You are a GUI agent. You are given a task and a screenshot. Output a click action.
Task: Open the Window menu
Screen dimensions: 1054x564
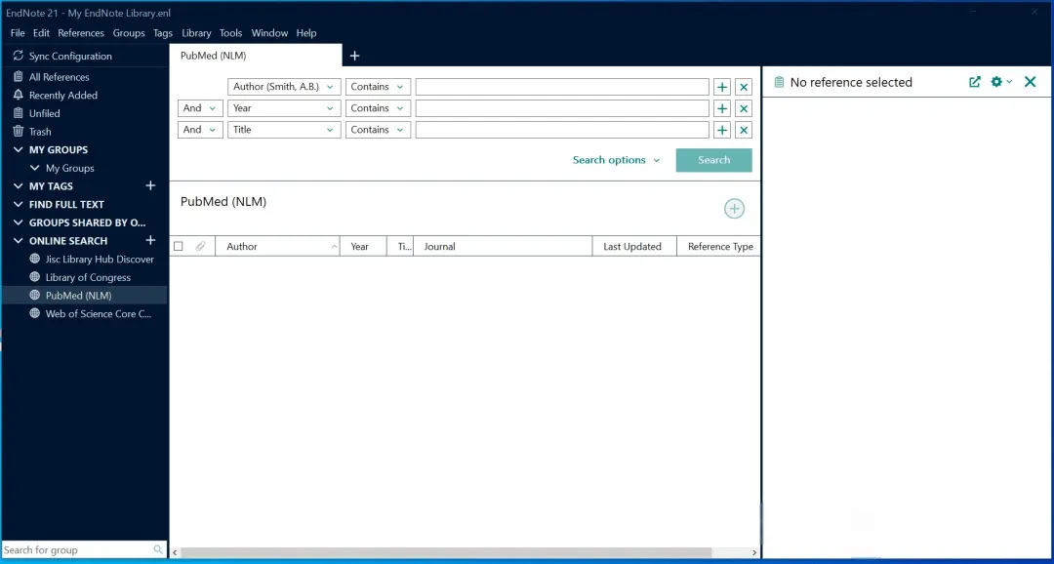click(x=269, y=33)
